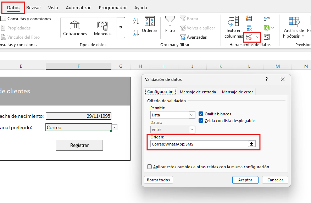This screenshot has height=203, width=311.
Task: Switch to Mensaje de error tab
Action: pos(237,92)
